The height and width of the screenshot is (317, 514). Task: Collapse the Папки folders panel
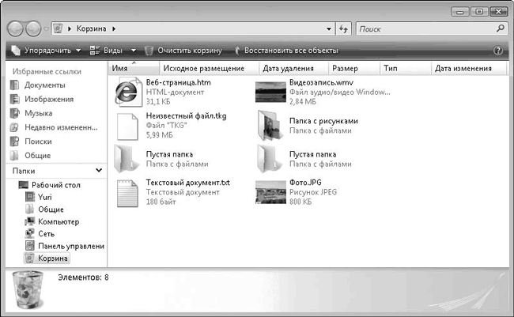[x=99, y=170]
